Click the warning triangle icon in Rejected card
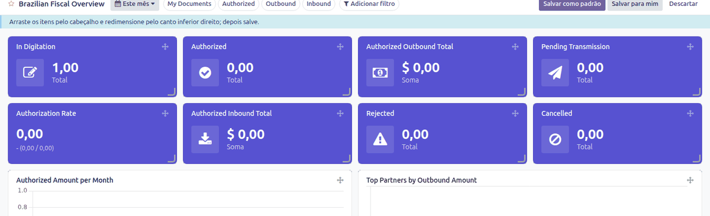The height and width of the screenshot is (216, 710). [380, 139]
